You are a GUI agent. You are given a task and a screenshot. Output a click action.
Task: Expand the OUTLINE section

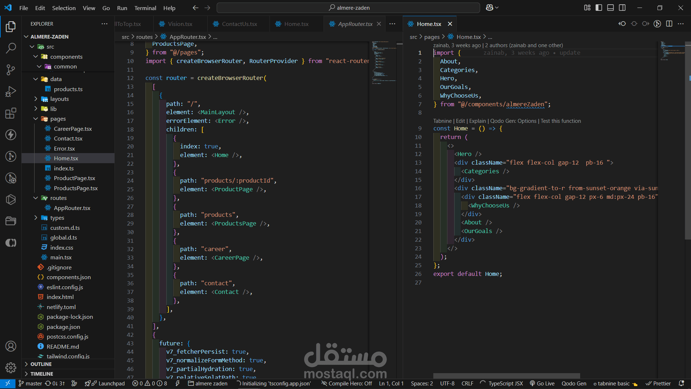pyautogui.click(x=41, y=364)
